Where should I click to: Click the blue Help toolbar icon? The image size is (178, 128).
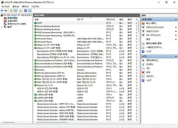(26, 10)
